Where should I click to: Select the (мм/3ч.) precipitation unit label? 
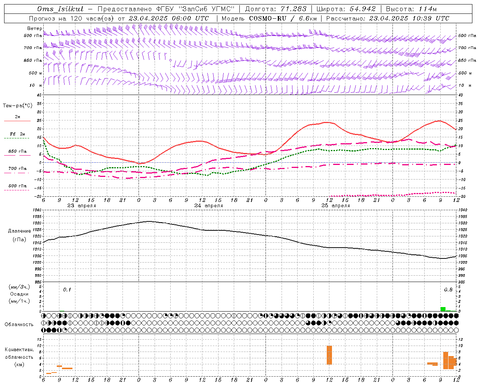pos(19,287)
